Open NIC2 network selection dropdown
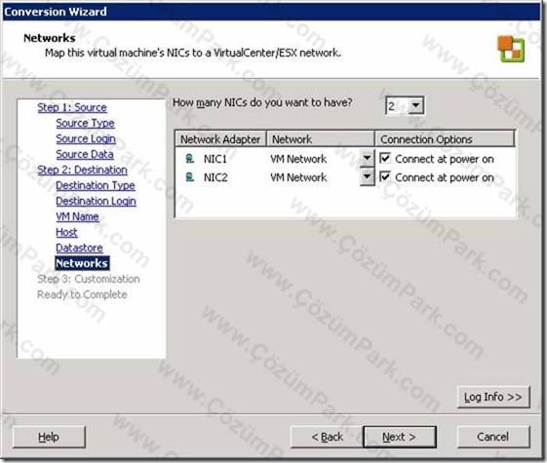Image resolution: width=547 pixels, height=463 pixels. [x=367, y=176]
